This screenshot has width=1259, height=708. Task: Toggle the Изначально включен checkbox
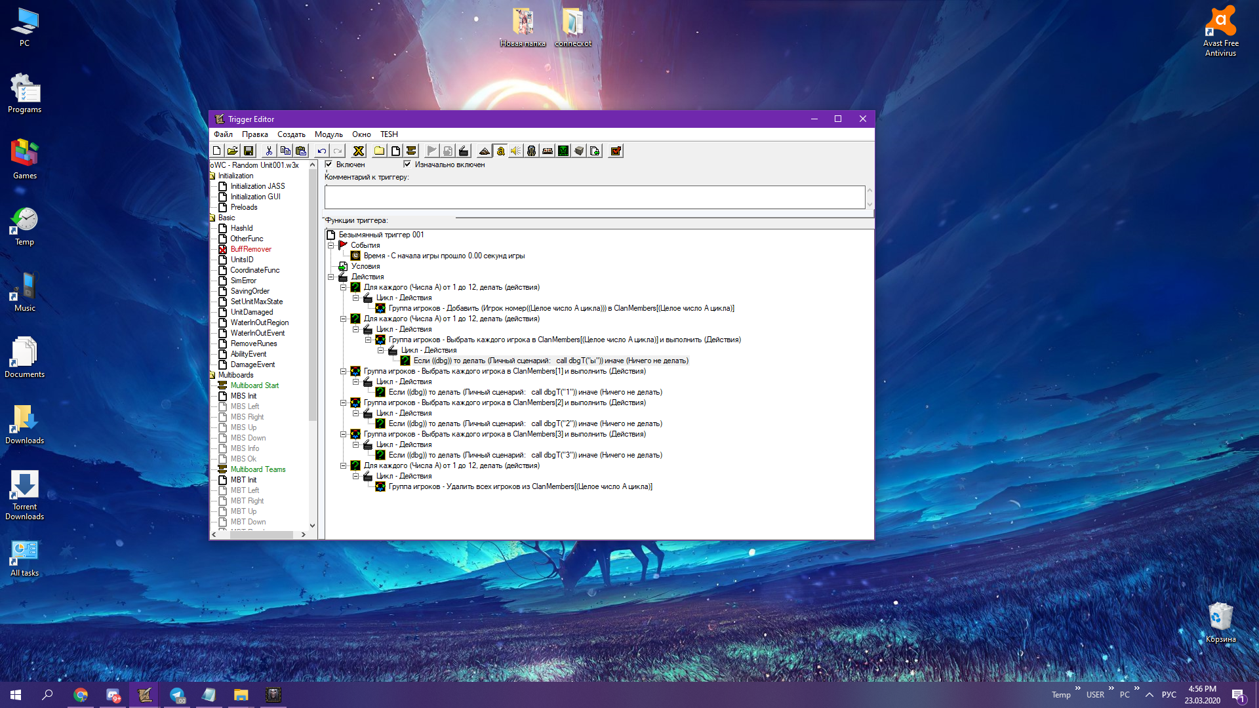pyautogui.click(x=407, y=165)
